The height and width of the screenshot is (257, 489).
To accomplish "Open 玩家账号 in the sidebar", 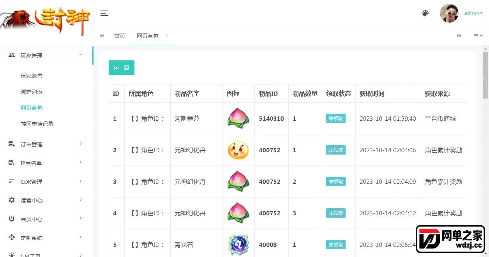I will 32,76.
